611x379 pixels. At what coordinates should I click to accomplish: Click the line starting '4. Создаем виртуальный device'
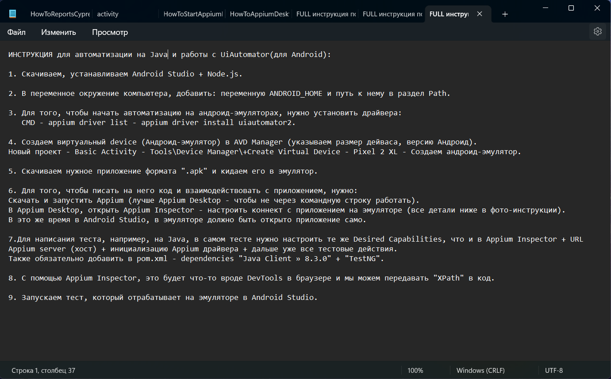point(242,142)
